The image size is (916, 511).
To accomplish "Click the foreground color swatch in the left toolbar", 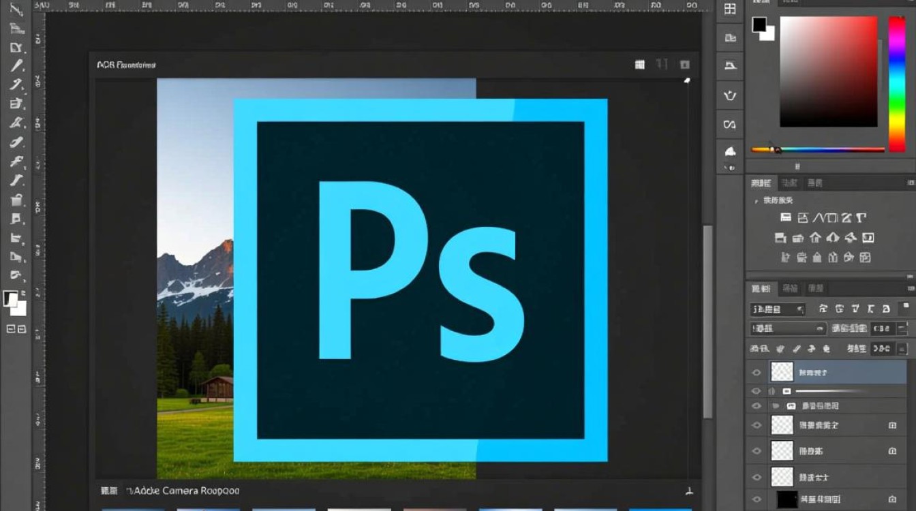I will click(x=11, y=298).
